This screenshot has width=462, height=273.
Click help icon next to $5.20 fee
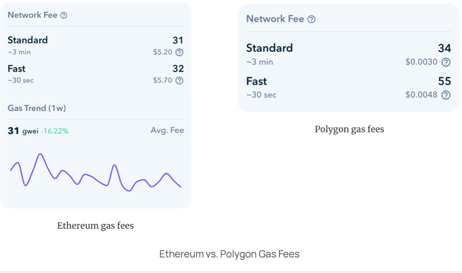point(179,52)
